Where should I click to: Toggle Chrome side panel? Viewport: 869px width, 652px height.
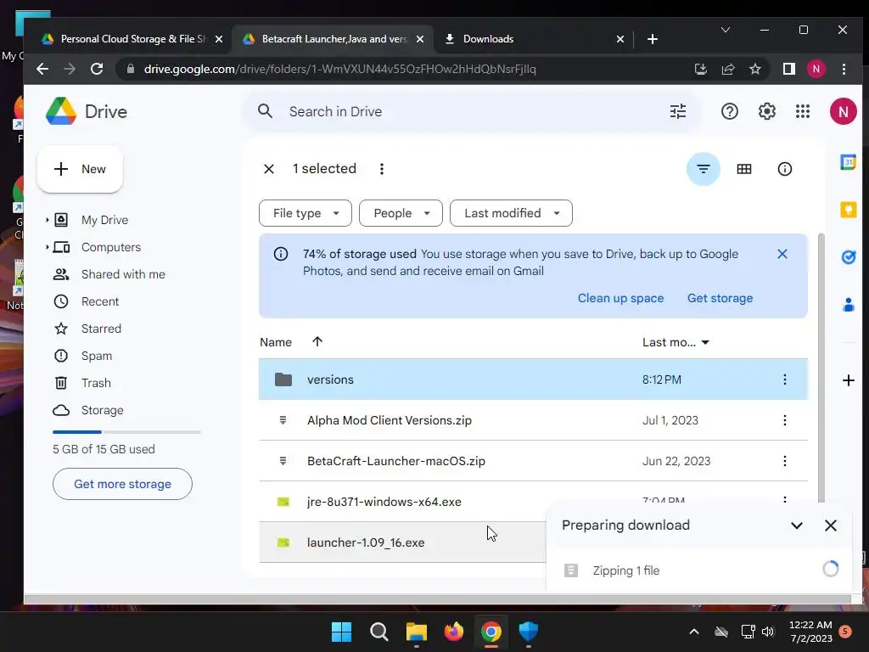(x=788, y=70)
